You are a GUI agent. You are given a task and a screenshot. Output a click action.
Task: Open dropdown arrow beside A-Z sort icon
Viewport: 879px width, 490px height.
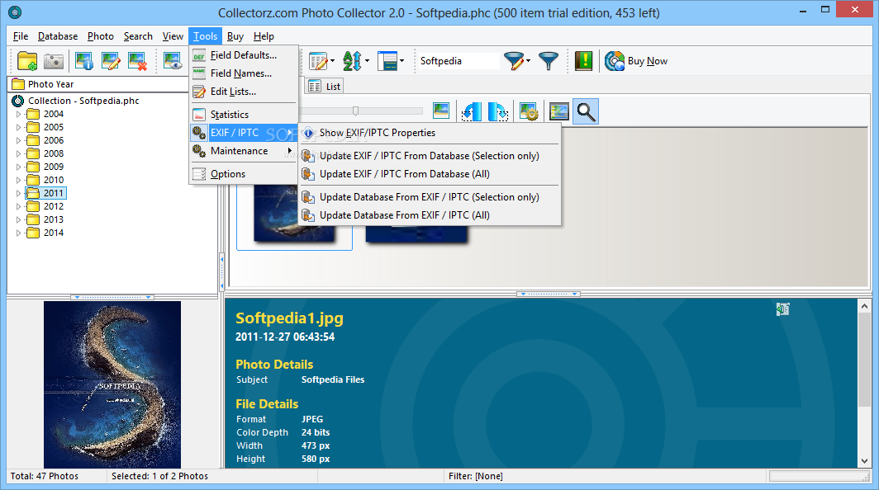click(x=367, y=61)
